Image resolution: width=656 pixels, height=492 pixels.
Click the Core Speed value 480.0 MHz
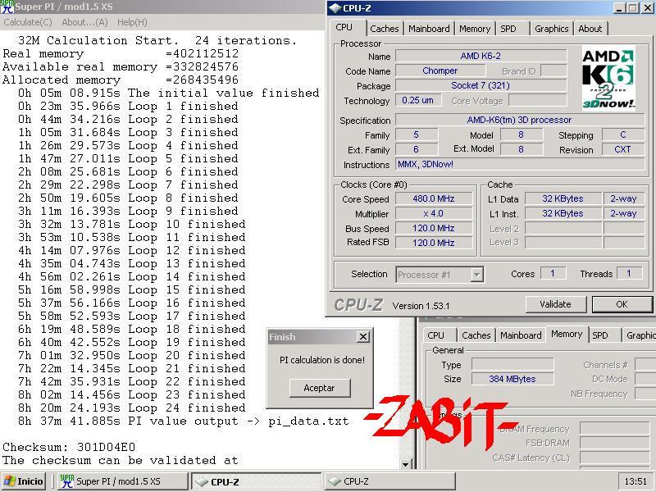pyautogui.click(x=434, y=198)
